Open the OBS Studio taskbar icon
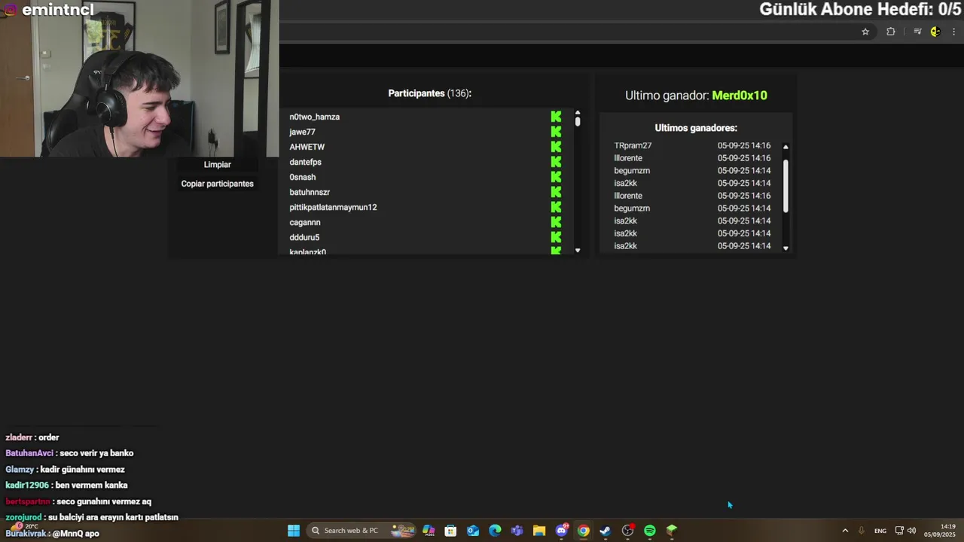964x542 pixels. (x=628, y=531)
